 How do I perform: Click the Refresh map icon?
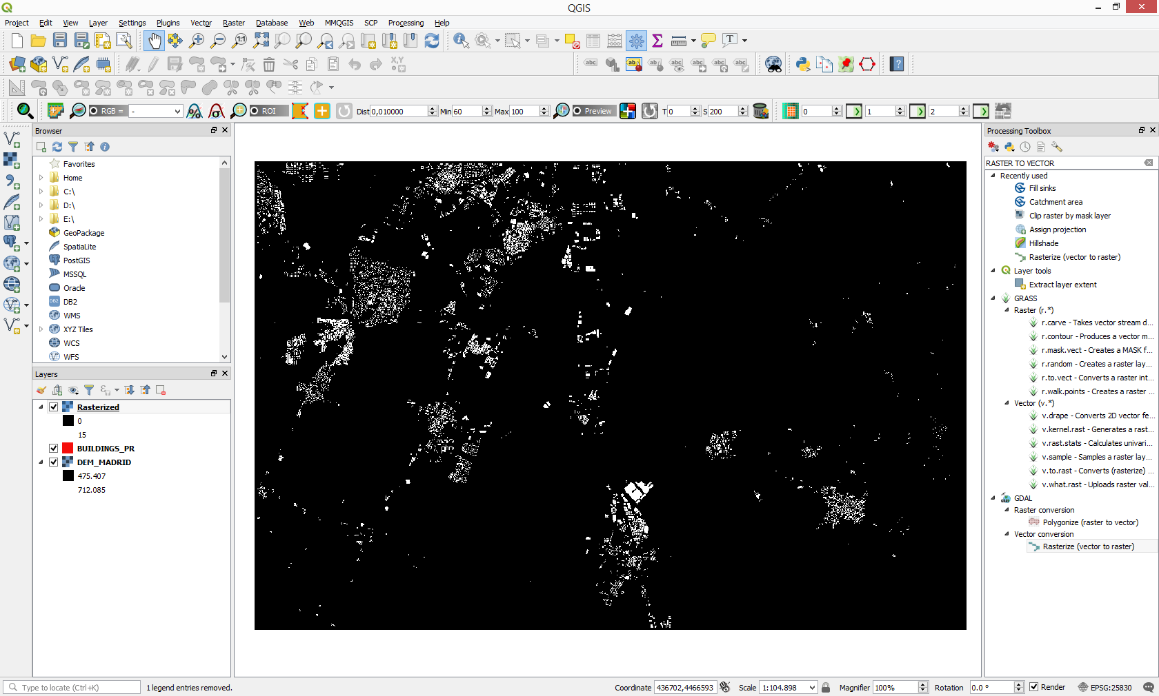point(432,41)
